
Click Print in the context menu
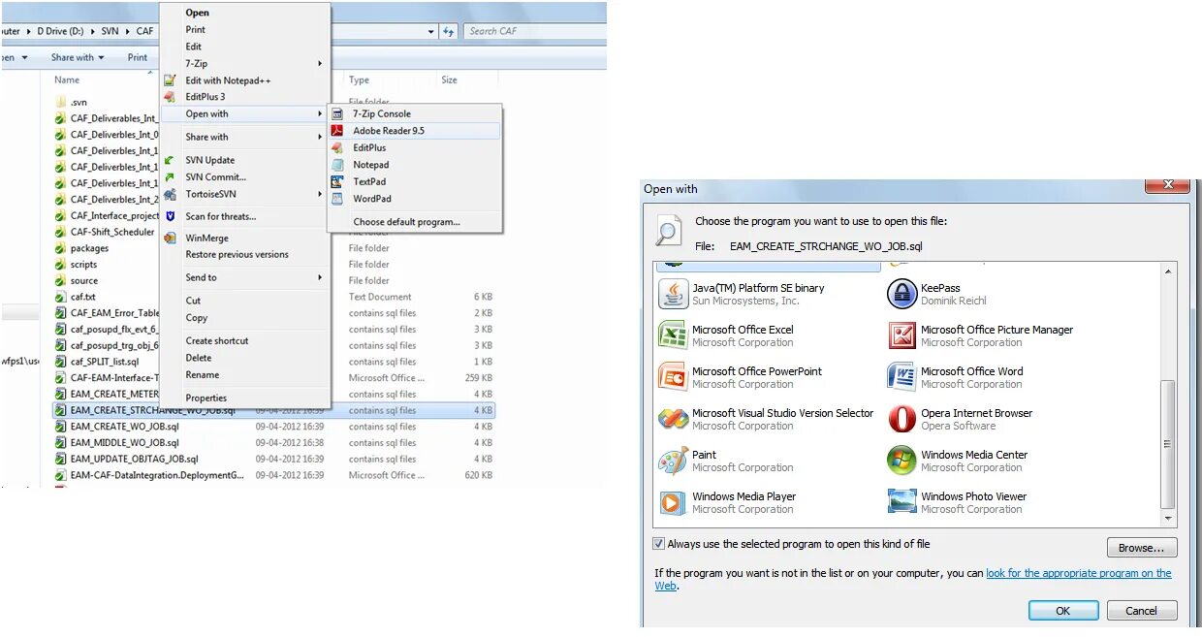[x=195, y=30]
